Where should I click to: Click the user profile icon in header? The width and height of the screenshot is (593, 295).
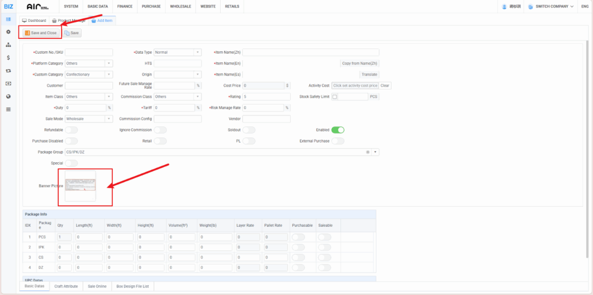click(504, 6)
